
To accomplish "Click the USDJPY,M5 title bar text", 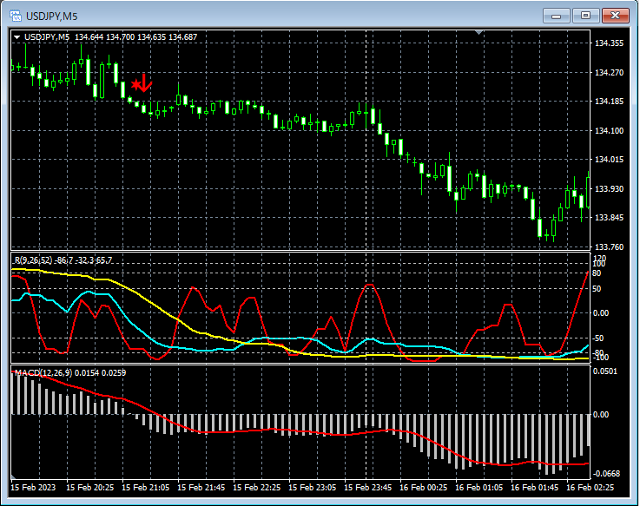I will (x=54, y=16).
